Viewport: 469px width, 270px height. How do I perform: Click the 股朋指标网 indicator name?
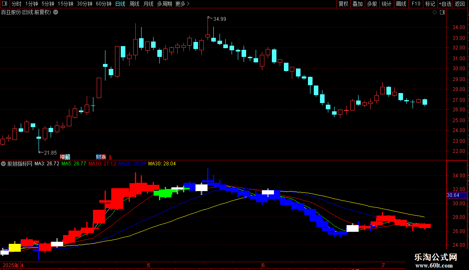[20, 164]
